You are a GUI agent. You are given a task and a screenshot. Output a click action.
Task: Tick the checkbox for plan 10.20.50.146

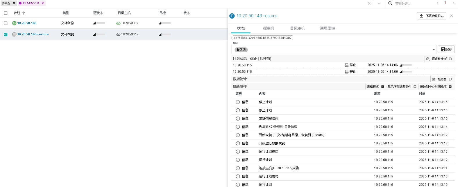tap(6, 23)
